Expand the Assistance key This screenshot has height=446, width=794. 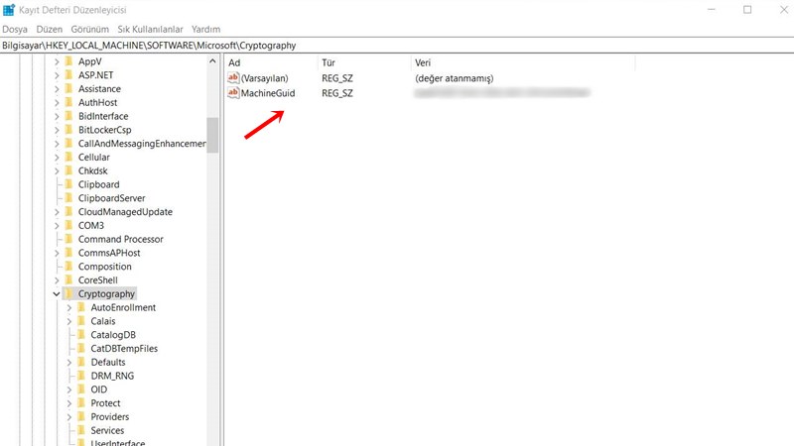coord(57,89)
